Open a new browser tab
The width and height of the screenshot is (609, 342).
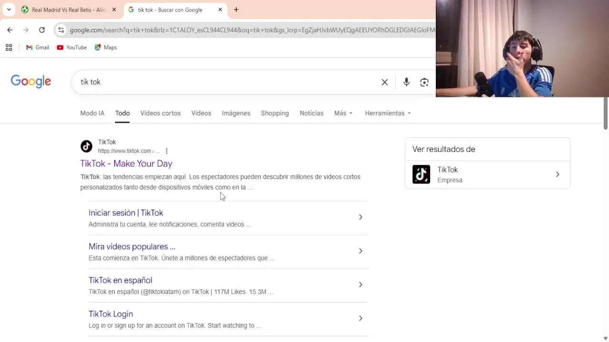[x=236, y=9]
